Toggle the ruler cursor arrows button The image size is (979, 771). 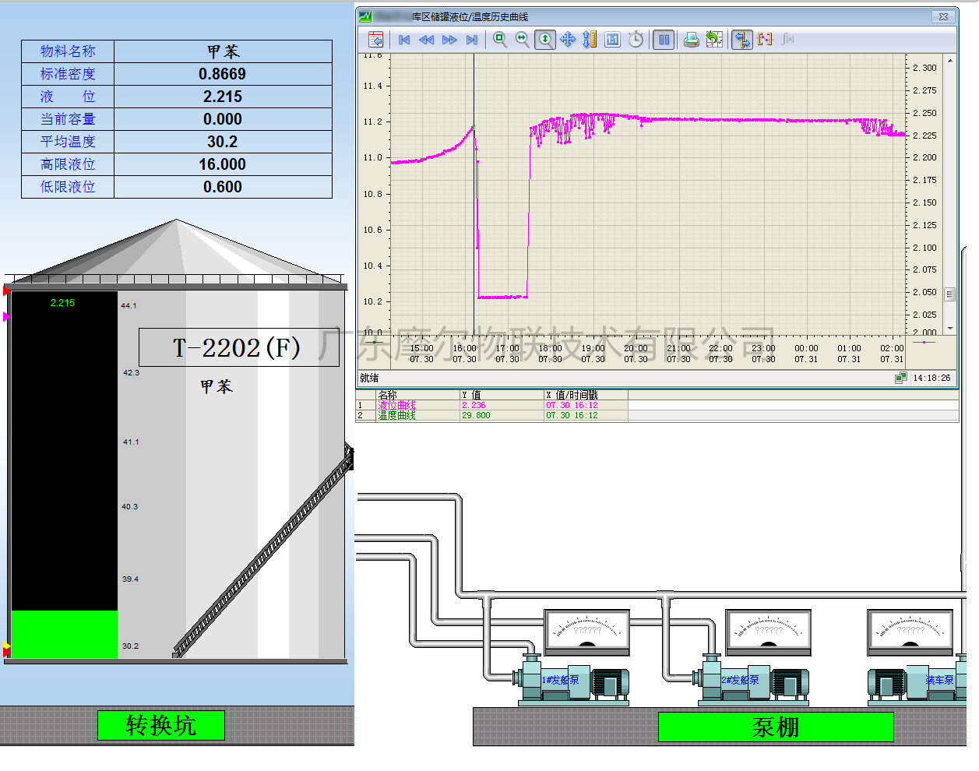(742, 40)
